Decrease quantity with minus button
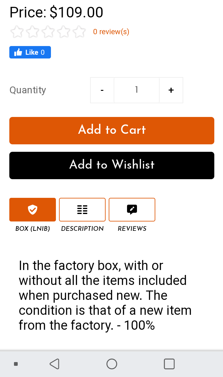The height and width of the screenshot is (377, 223). click(x=102, y=90)
